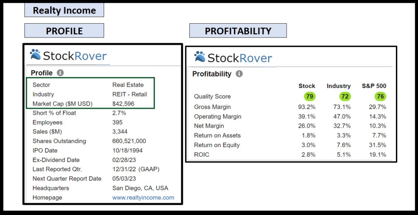Image resolution: width=418 pixels, height=215 pixels.
Task: Click the green Stock quality score 79 badge
Action: coord(310,97)
